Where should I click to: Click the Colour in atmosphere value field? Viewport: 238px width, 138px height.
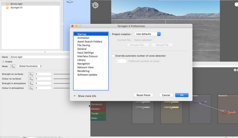coord(43,88)
